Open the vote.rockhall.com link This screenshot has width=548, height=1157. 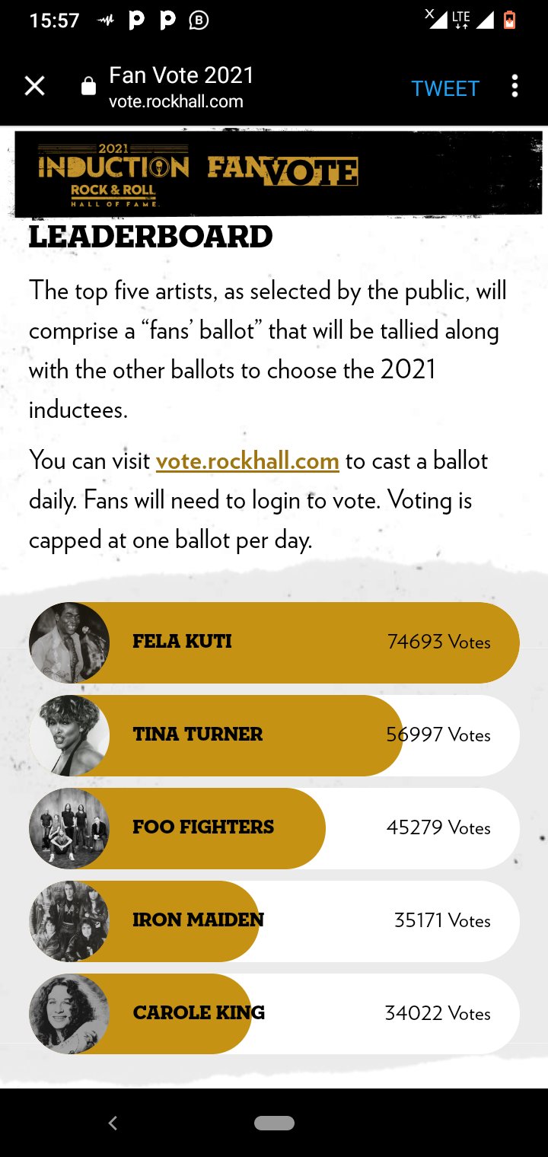click(x=247, y=461)
